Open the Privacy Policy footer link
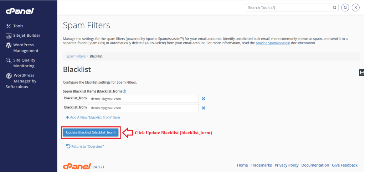The height and width of the screenshot is (173, 365). tap(287, 165)
